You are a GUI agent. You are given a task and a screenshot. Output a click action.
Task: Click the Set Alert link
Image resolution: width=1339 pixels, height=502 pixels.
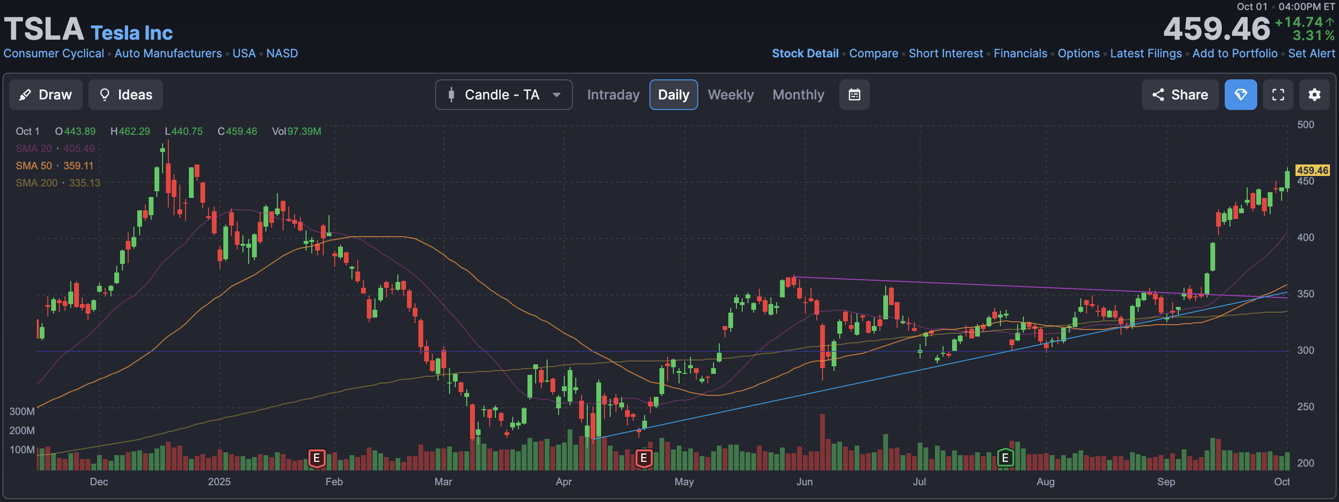click(x=1311, y=54)
